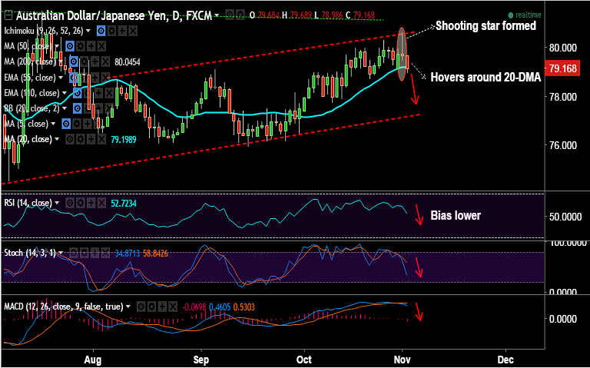The image size is (590, 368).
Task: Click the plus icon on Ichimoku row
Action: click(122, 31)
